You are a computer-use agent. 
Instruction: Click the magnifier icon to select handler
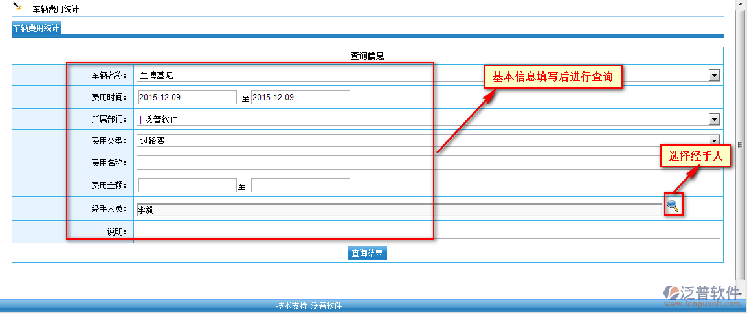(673, 205)
